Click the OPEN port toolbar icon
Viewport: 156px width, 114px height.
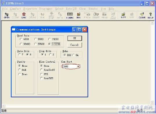7,16
